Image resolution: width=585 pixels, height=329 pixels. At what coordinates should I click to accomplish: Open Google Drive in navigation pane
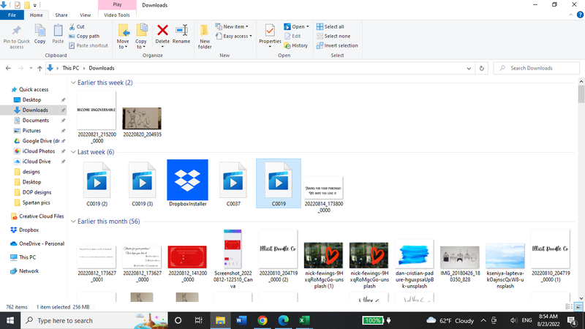pyautogui.click(x=40, y=141)
